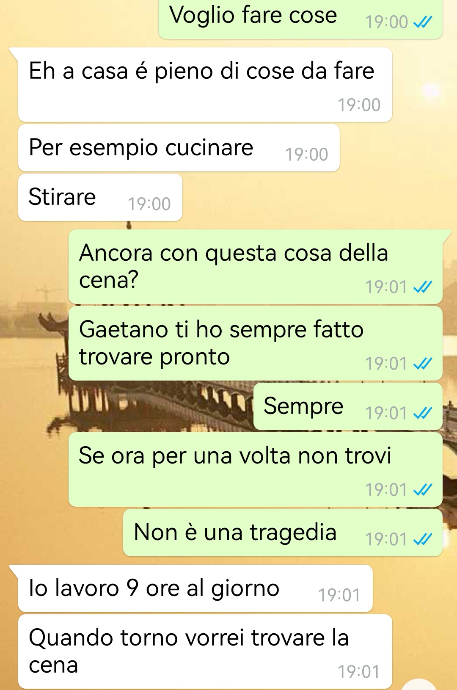Tap the 'Voglio fare cose' message
Screen dimensions: 457x690
pyautogui.click(x=300, y=19)
